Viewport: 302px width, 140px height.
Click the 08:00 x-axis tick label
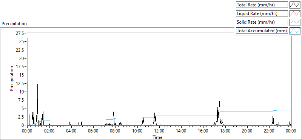coord(115,131)
